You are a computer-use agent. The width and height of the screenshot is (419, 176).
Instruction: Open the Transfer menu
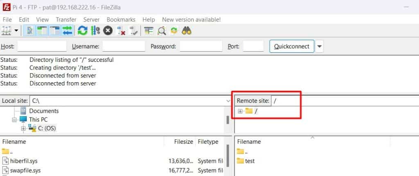[66, 20]
